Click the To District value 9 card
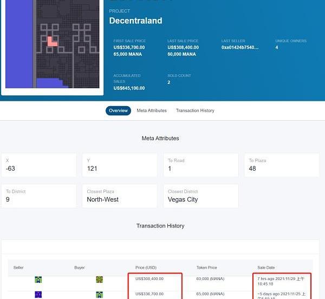The width and height of the screenshot is (325, 299). tap(39, 196)
